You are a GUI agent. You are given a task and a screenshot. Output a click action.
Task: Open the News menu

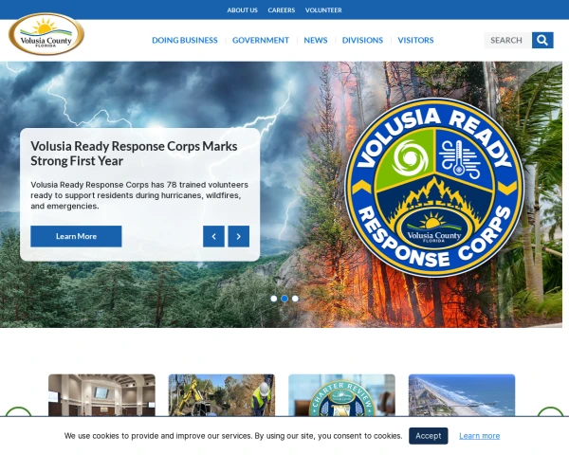pos(316,40)
